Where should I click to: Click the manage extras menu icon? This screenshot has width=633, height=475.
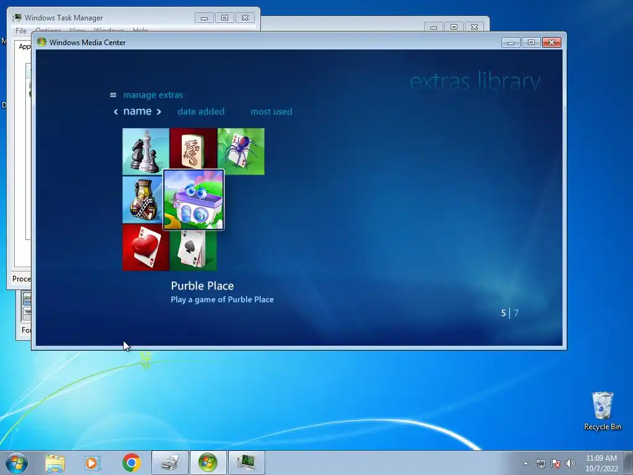click(113, 95)
